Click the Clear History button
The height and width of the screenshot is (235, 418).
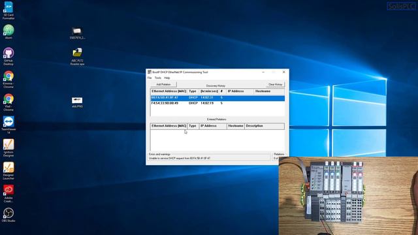(276, 84)
